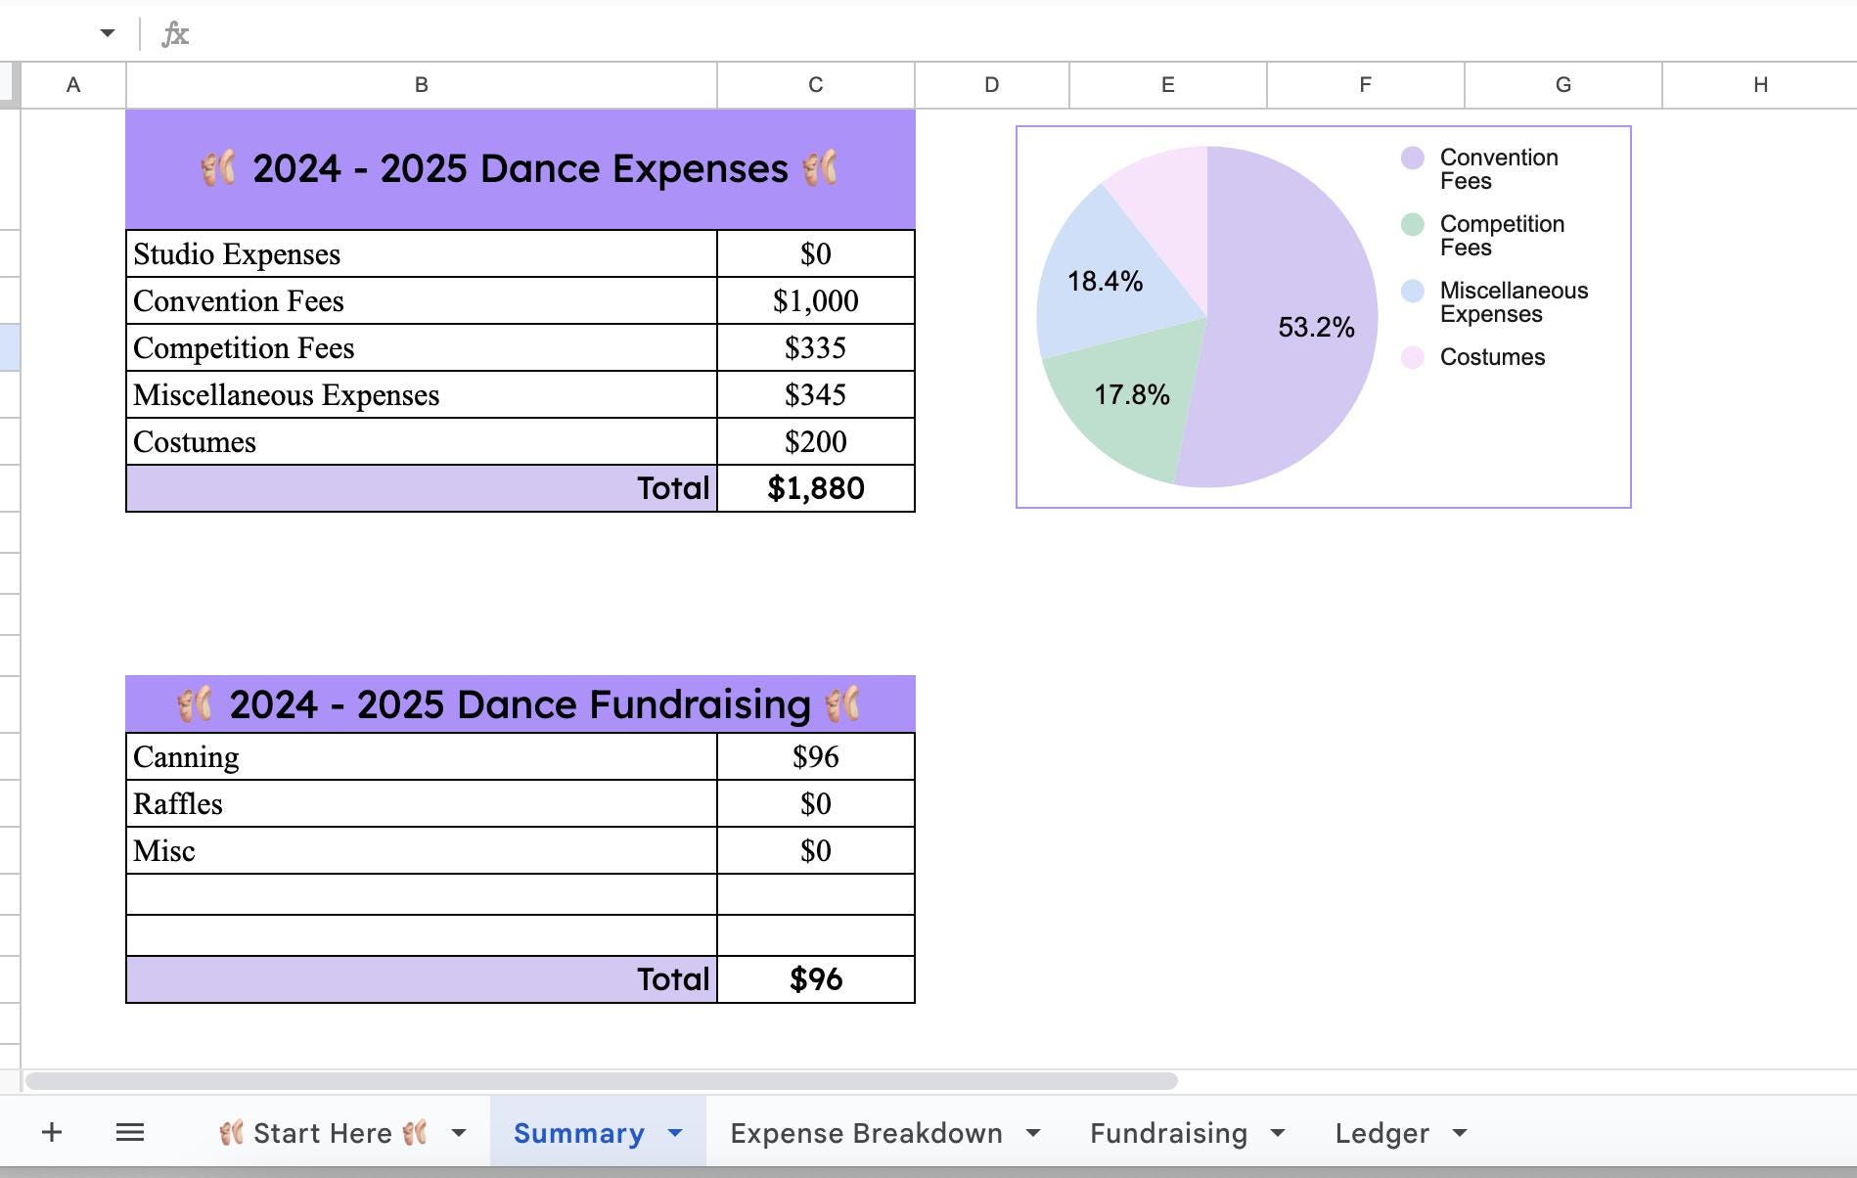Select the Summary sheet tab
The height and width of the screenshot is (1178, 1857).
click(x=579, y=1132)
